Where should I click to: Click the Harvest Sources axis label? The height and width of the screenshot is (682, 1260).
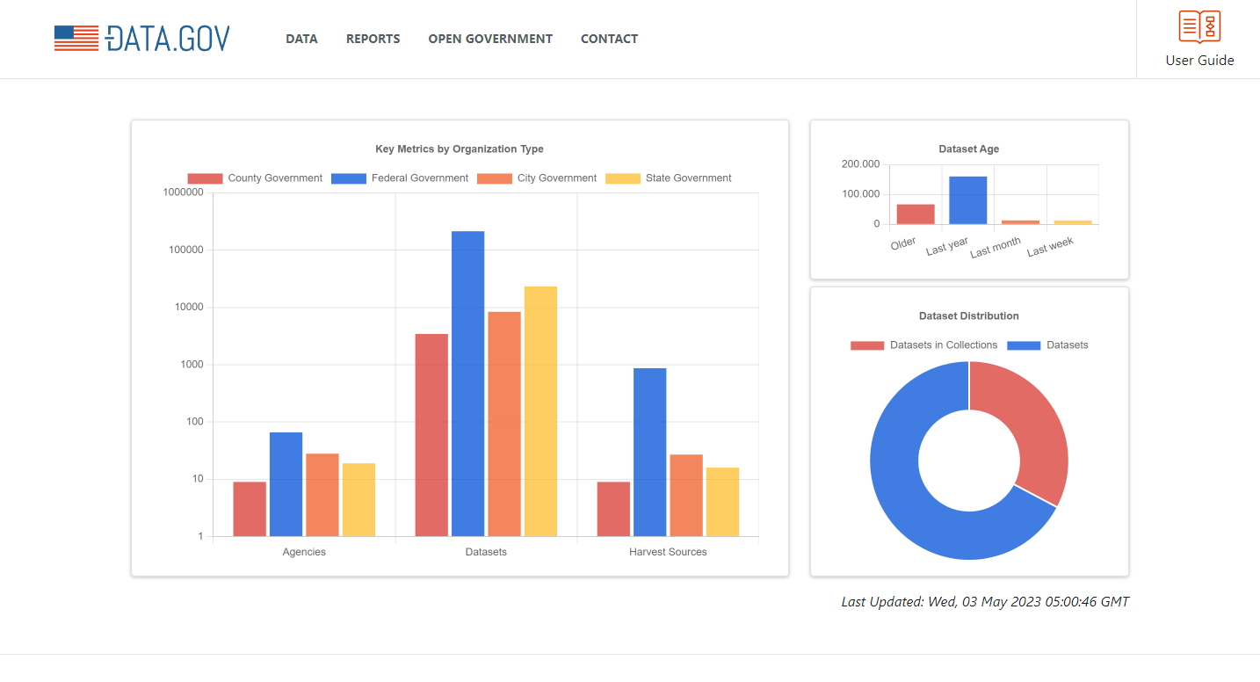point(668,552)
